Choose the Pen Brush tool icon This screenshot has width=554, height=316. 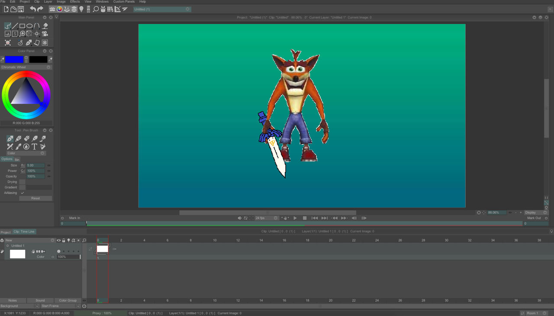tap(10, 139)
